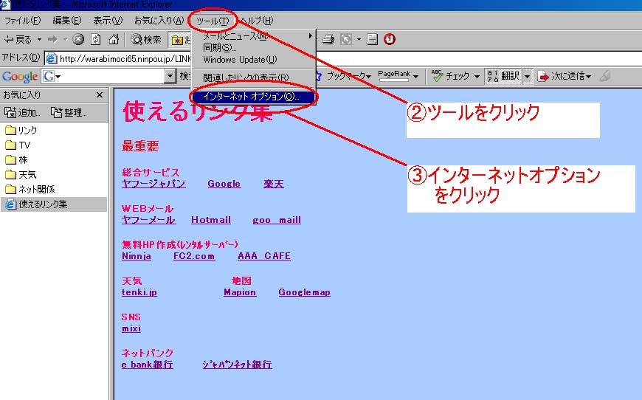Open the 表示(V) menu
The image size is (642, 400).
(108, 21)
